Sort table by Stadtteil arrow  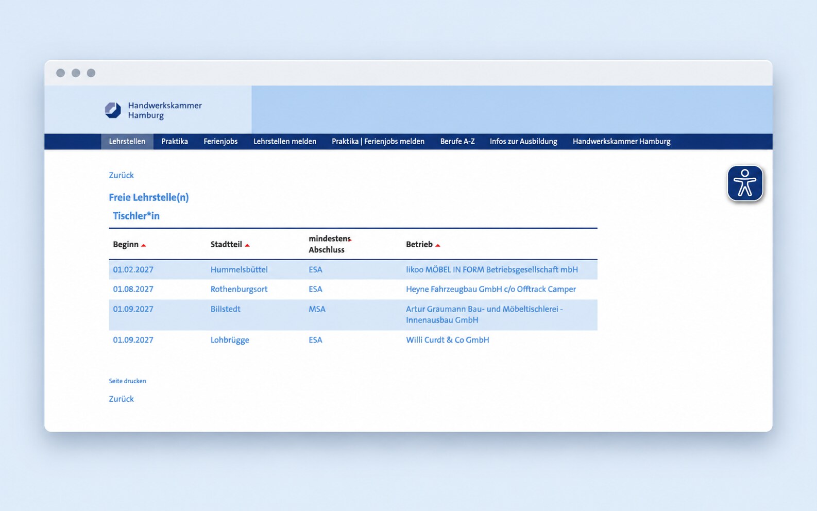247,245
